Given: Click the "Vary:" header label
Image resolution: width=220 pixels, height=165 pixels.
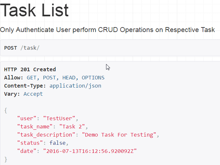Looking at the screenshot, I should coord(12,94).
